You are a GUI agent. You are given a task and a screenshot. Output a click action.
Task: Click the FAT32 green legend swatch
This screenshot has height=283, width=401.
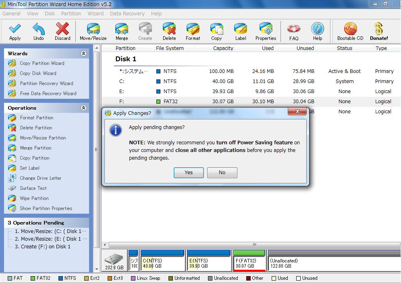coord(33,279)
